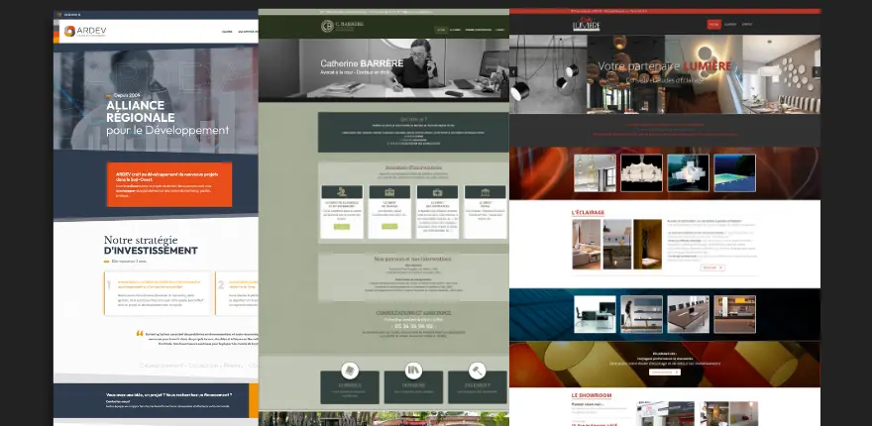Viewport: 872px width, 426px height.
Task: Click the read-more button under L'Éclairage text
Action: point(712,267)
